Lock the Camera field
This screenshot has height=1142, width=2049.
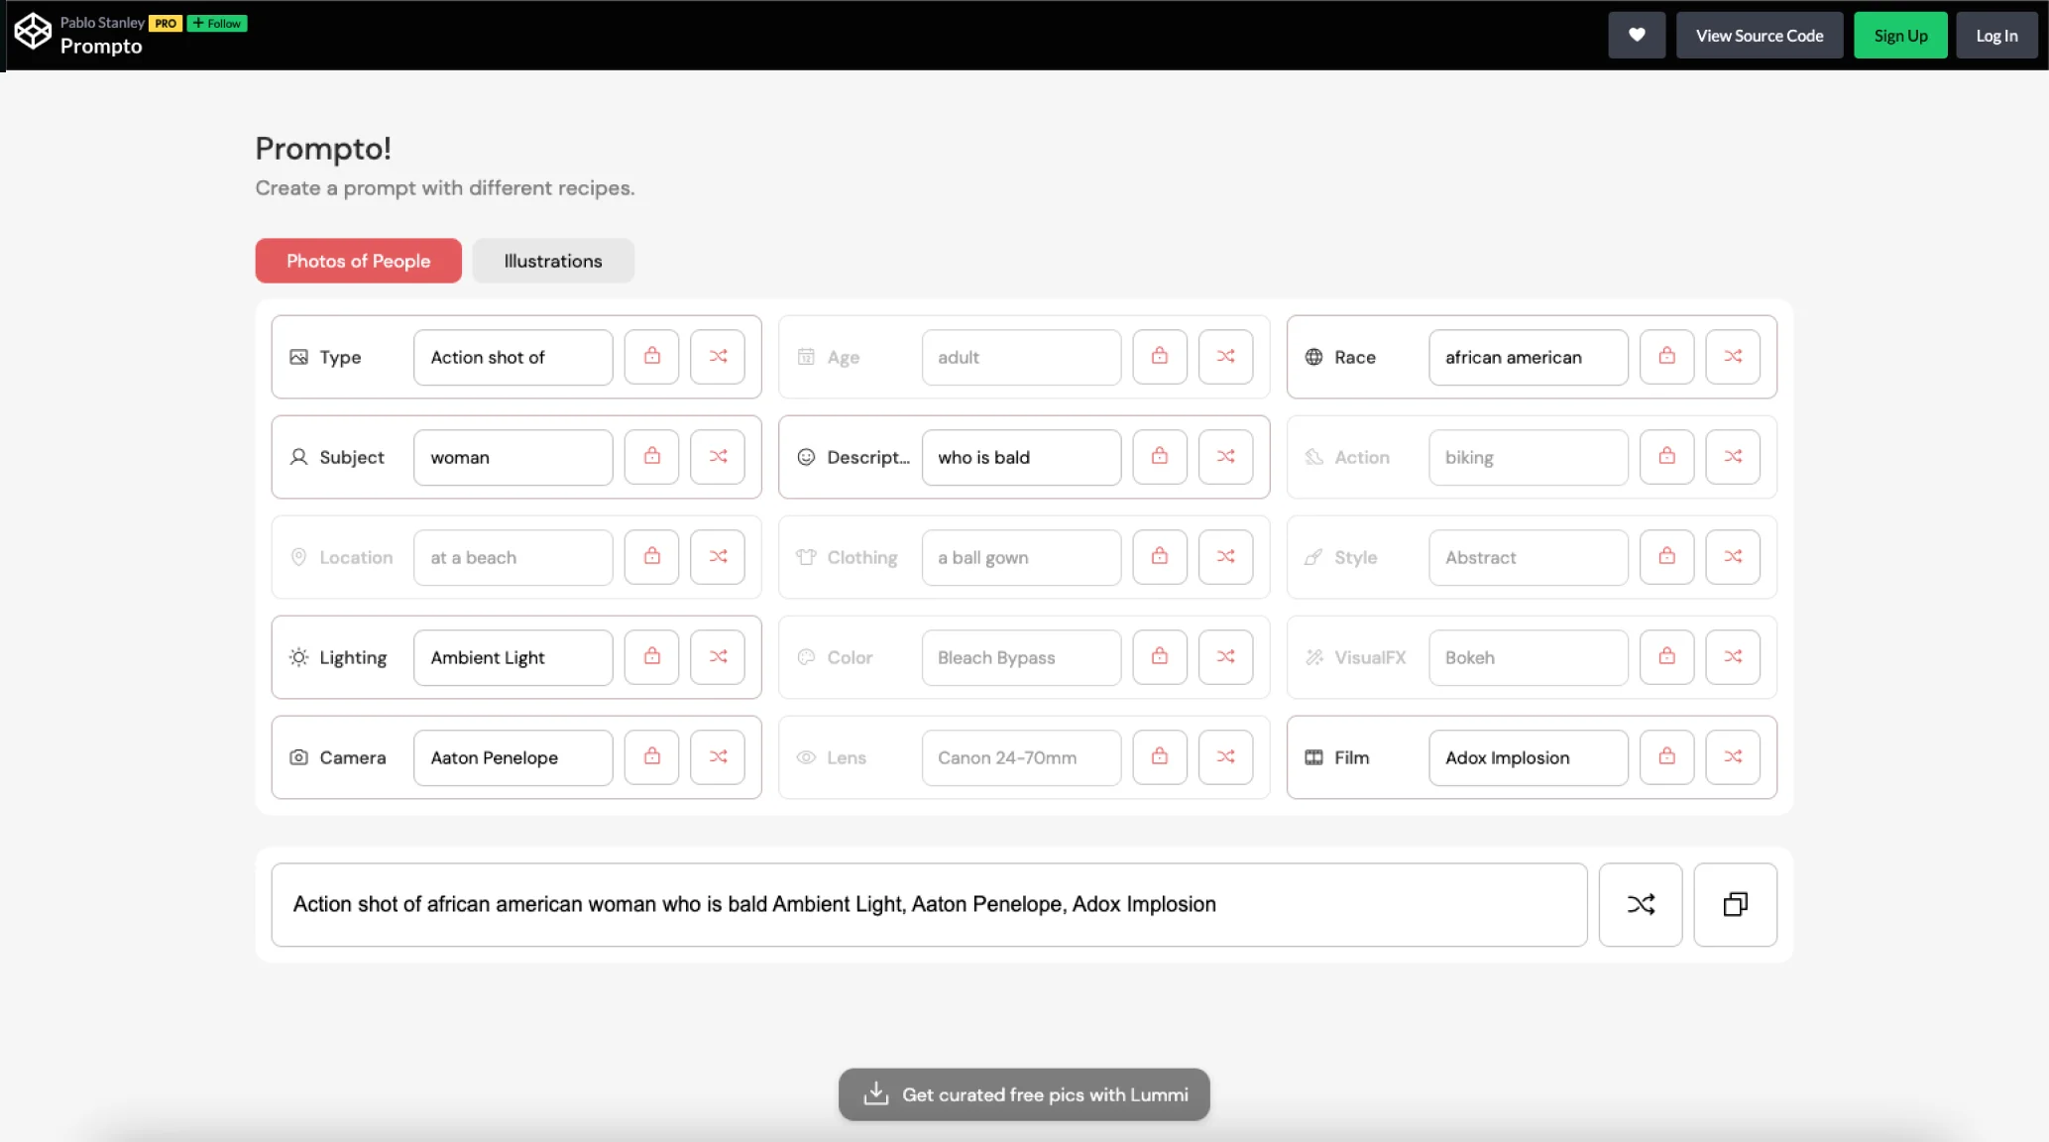[651, 757]
